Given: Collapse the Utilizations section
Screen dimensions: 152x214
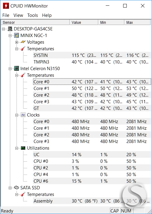Looking at the screenshot, I should [x=17, y=148].
